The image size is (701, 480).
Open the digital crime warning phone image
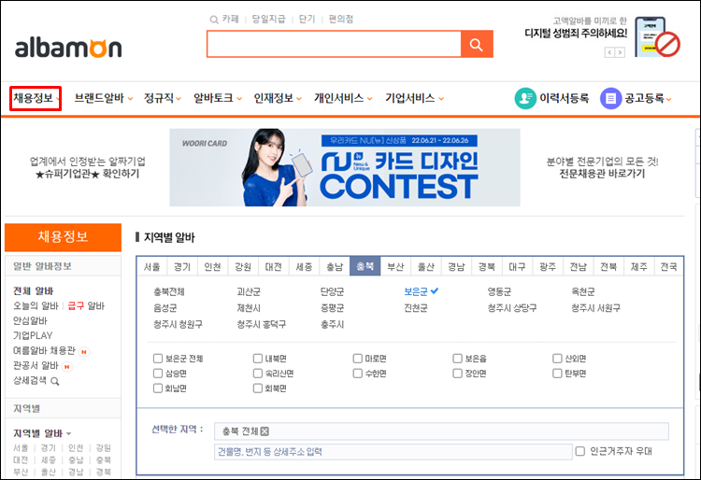[658, 37]
